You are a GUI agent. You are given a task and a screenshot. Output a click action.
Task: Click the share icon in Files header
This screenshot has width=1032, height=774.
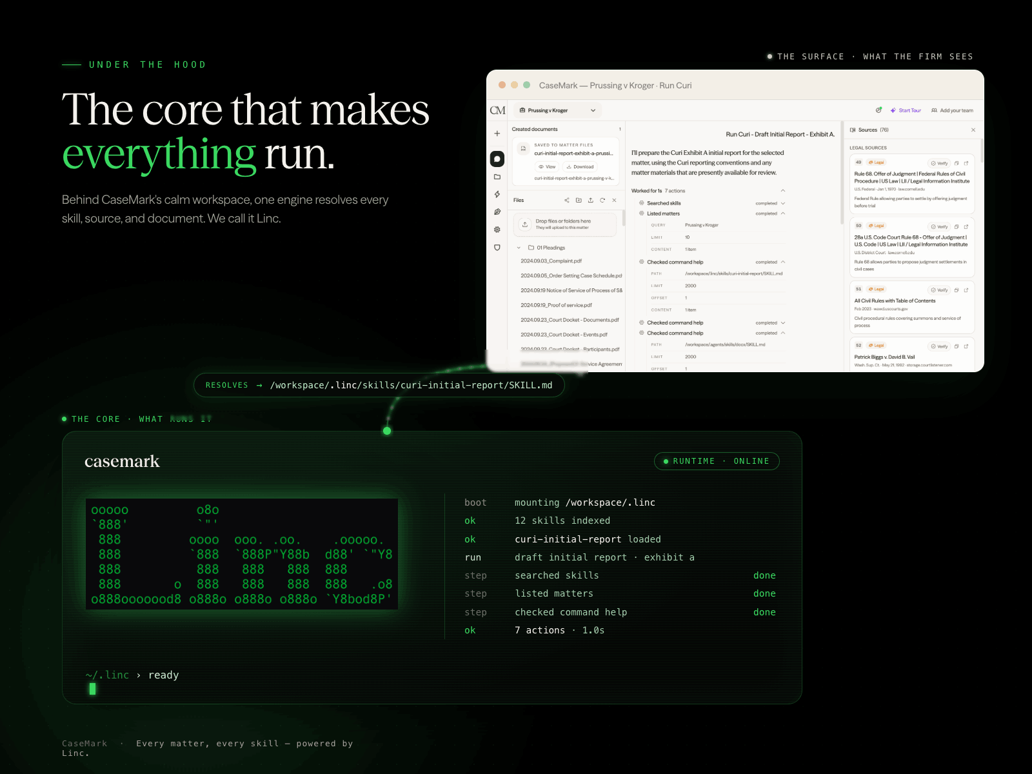[567, 200]
